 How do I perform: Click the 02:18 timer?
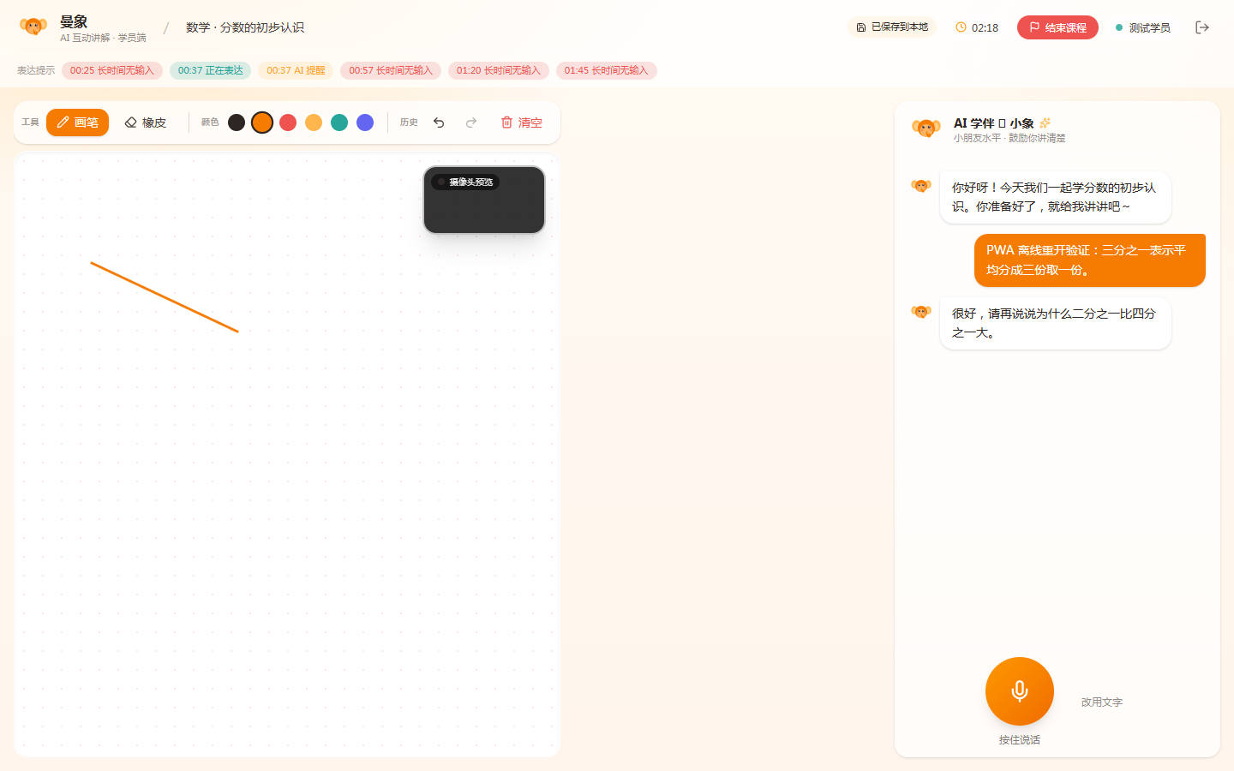tap(977, 27)
